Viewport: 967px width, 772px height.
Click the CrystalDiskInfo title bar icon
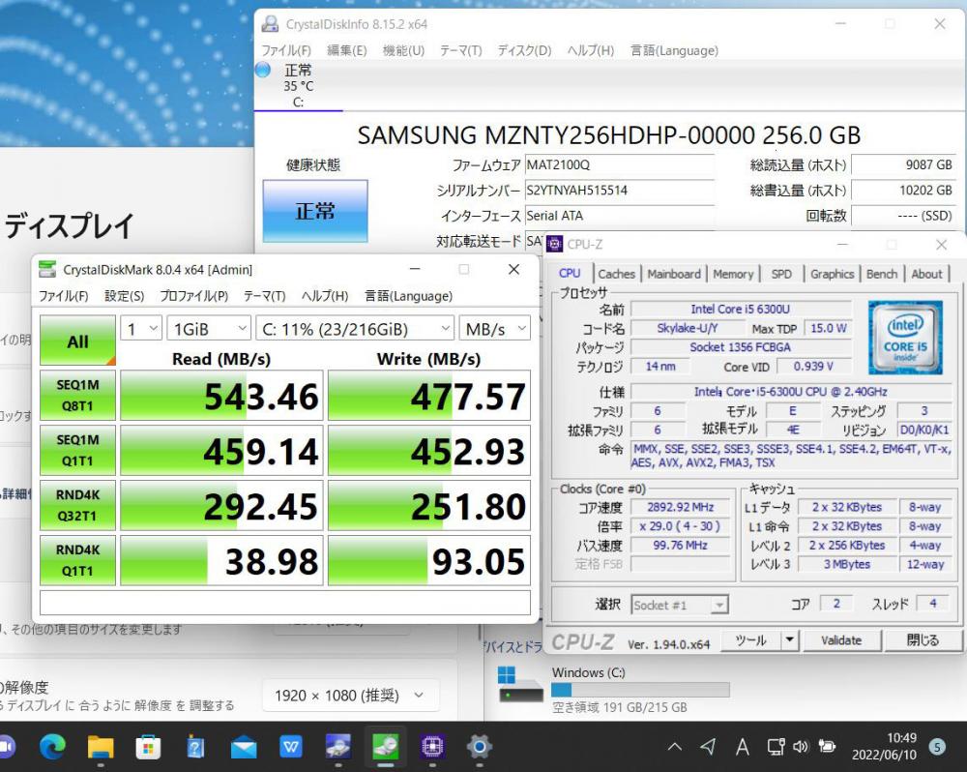click(270, 24)
